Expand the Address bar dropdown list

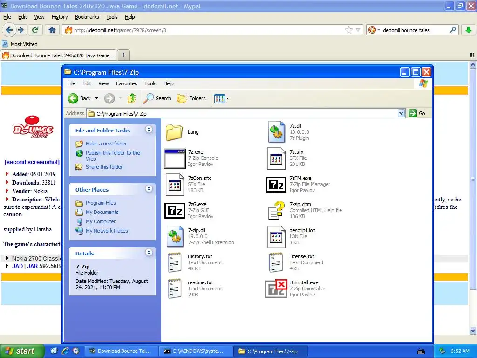pos(401,114)
